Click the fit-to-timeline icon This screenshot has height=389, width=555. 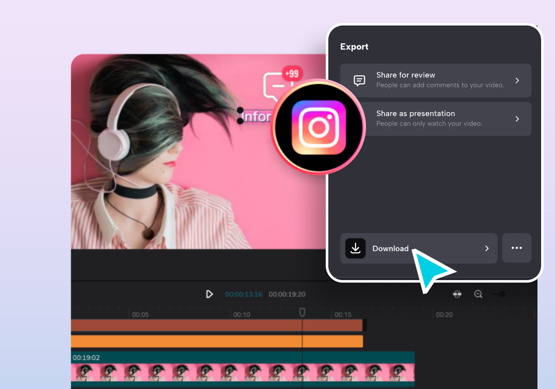(x=457, y=294)
